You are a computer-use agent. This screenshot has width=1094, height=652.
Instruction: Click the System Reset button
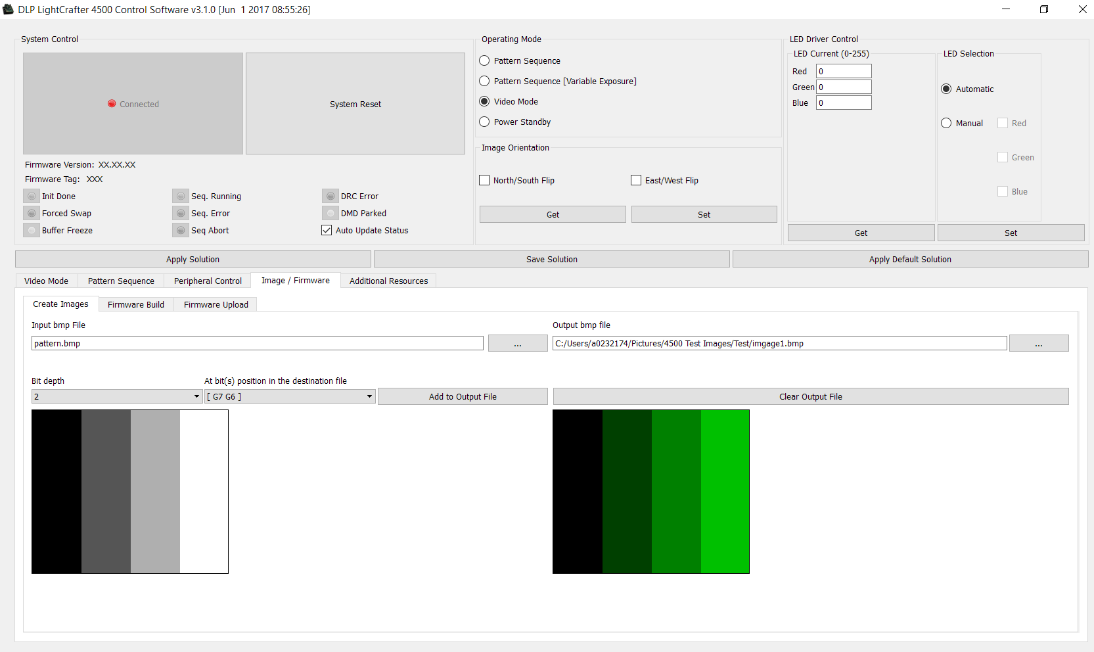tap(355, 104)
